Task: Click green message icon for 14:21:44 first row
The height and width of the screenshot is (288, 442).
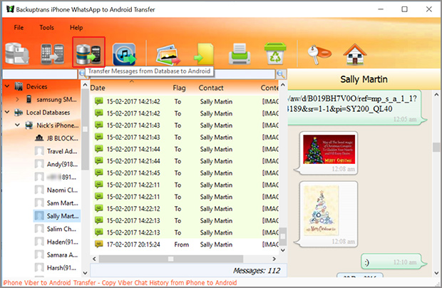Action: (x=99, y=149)
